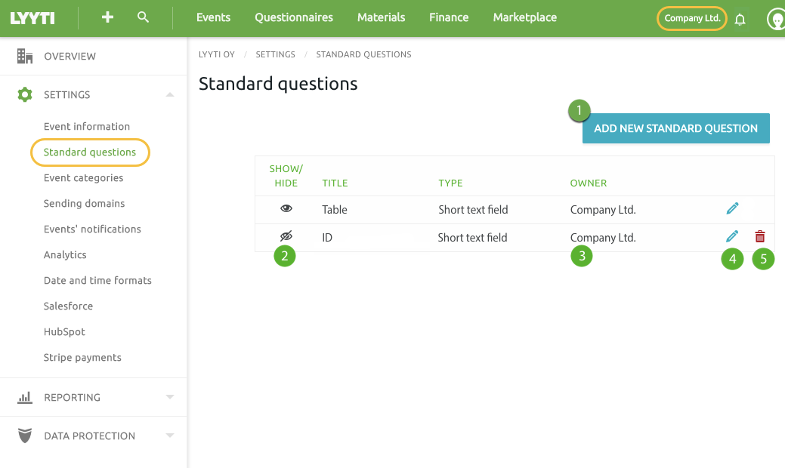This screenshot has height=468, width=785.
Task: Click the Data Protection section label
Action: pos(90,436)
